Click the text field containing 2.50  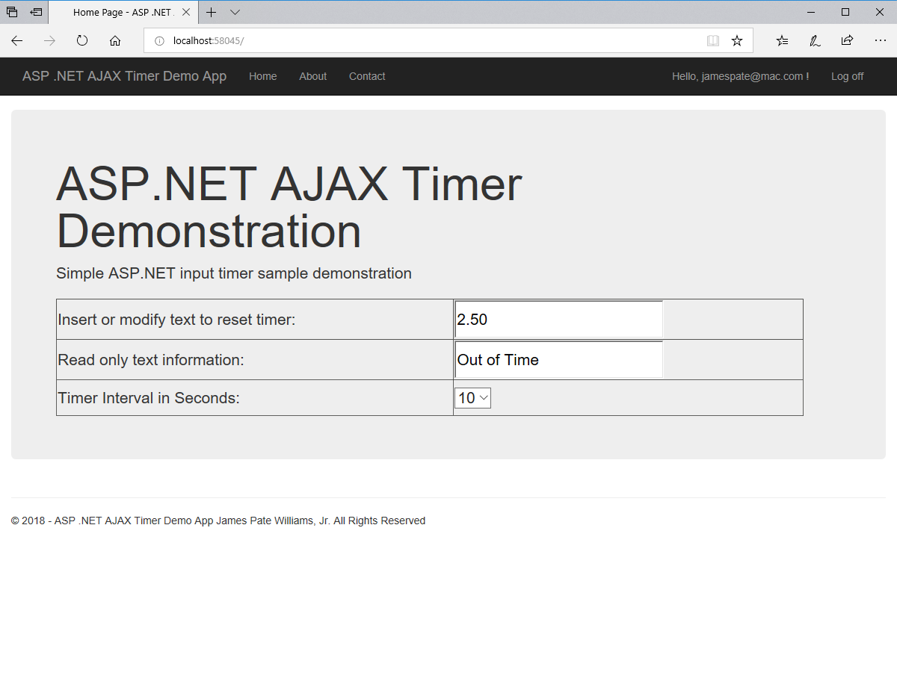click(558, 320)
